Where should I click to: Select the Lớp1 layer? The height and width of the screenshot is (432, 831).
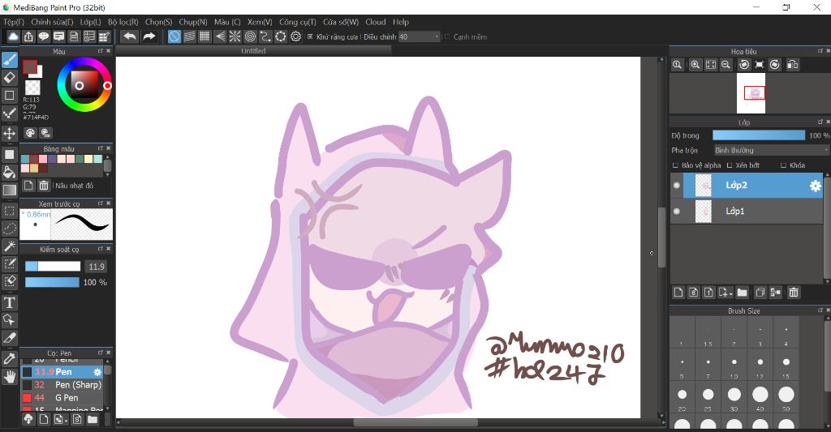[x=747, y=212]
